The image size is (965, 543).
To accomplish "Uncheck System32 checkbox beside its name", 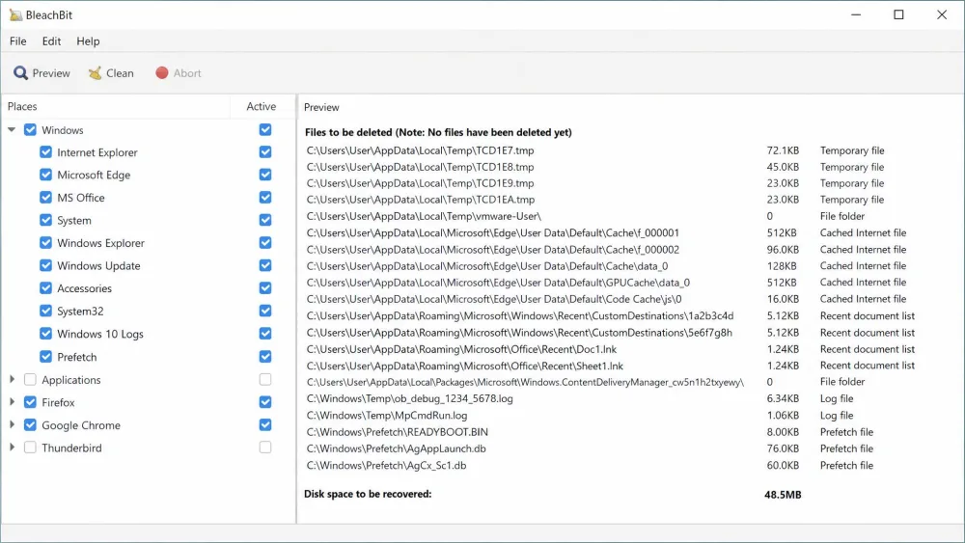I will [x=45, y=312].
